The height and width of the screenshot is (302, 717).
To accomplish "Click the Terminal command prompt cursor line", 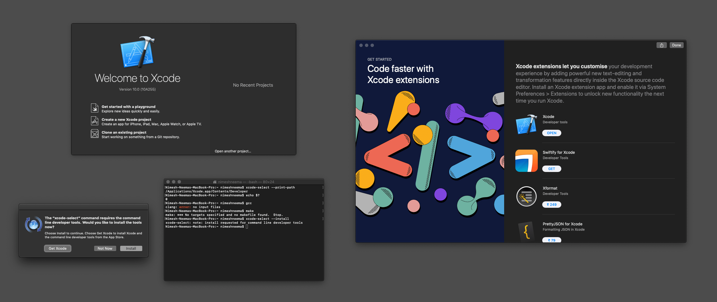I will 247,227.
